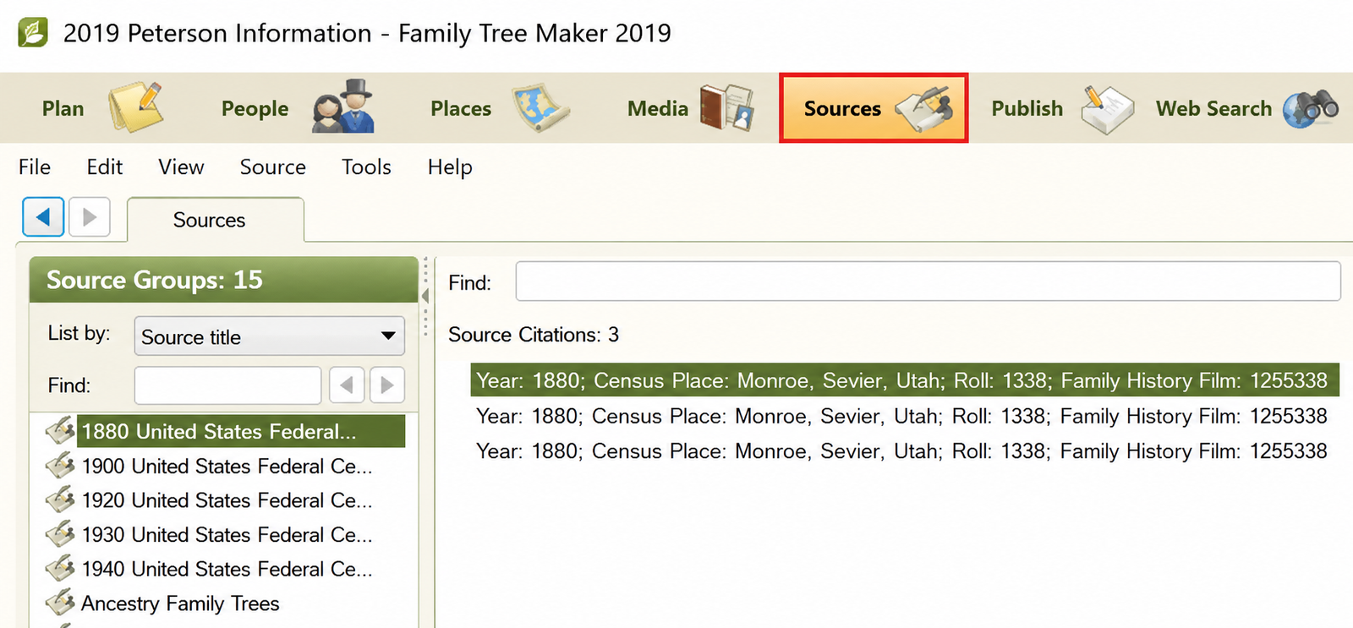The height and width of the screenshot is (628, 1353).
Task: Select the second 1880 Monroe citation row
Action: coord(901,416)
